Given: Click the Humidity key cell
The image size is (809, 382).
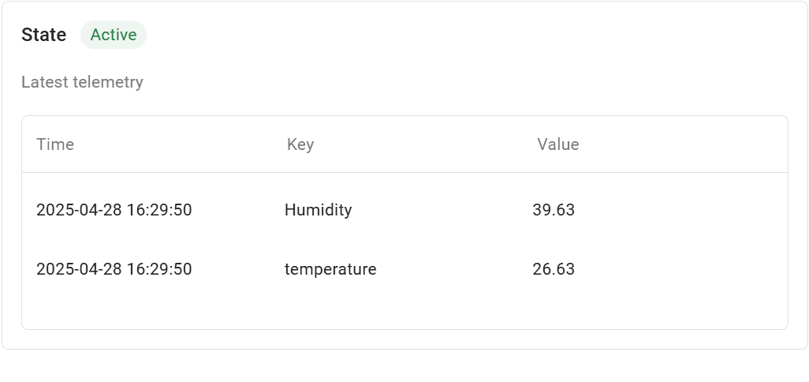Looking at the screenshot, I should [x=318, y=210].
